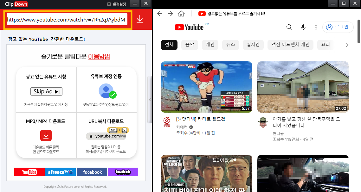Select the 뉴스 filter chip

230,45
